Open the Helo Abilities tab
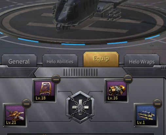 pos(60,61)
